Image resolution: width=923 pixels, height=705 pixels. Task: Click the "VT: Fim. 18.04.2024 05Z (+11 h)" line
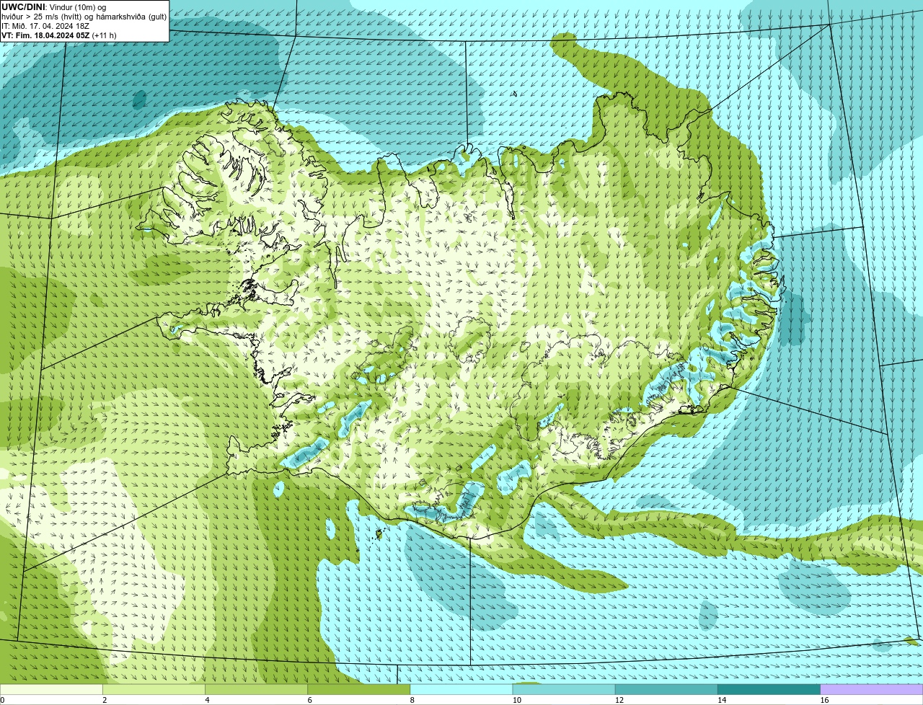pyautogui.click(x=59, y=35)
